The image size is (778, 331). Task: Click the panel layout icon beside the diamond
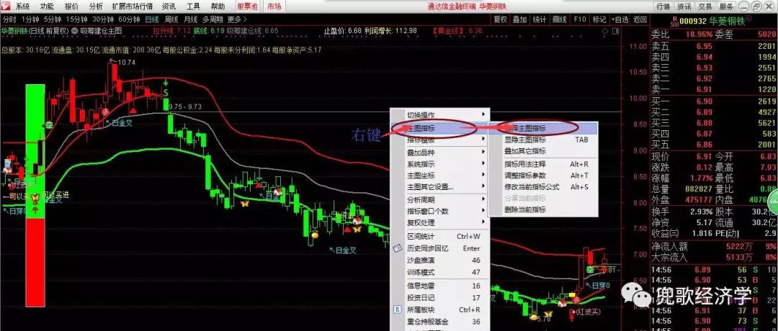(614, 31)
